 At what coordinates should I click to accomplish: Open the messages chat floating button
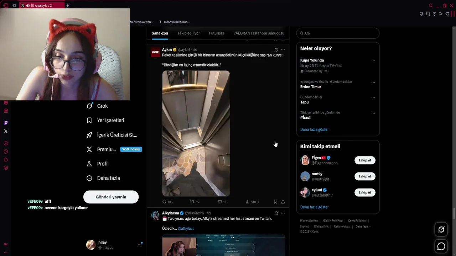pyautogui.click(x=441, y=246)
